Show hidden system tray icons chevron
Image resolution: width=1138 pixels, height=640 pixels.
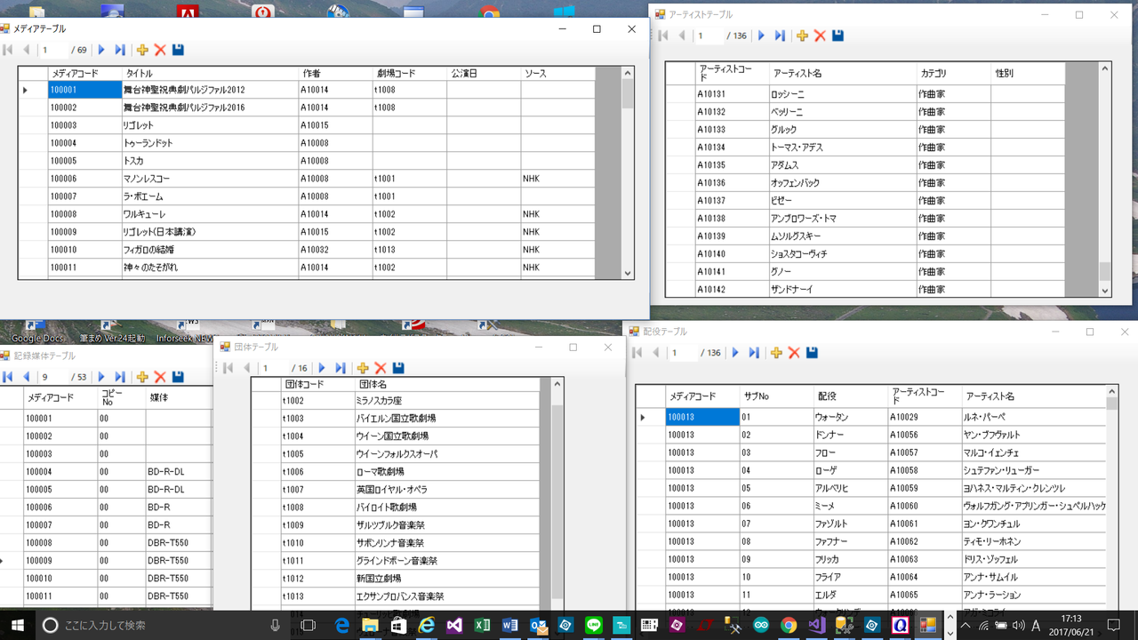(966, 626)
